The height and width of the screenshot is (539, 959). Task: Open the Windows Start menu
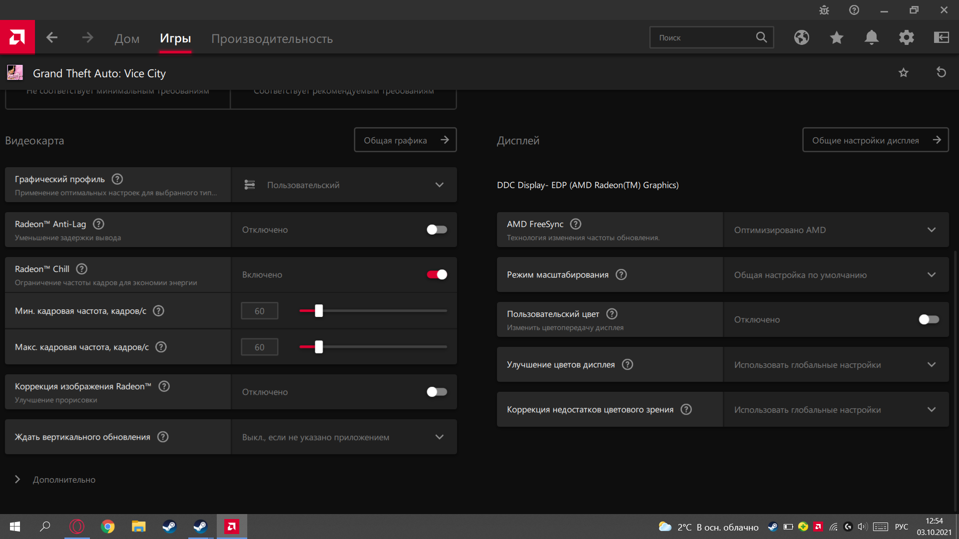[x=15, y=527]
